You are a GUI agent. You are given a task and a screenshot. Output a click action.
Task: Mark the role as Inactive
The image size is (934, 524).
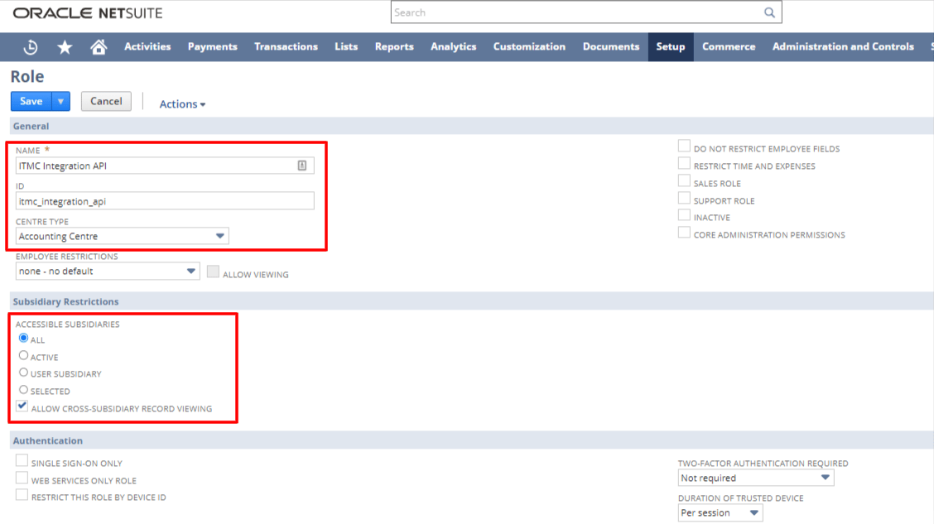click(684, 215)
